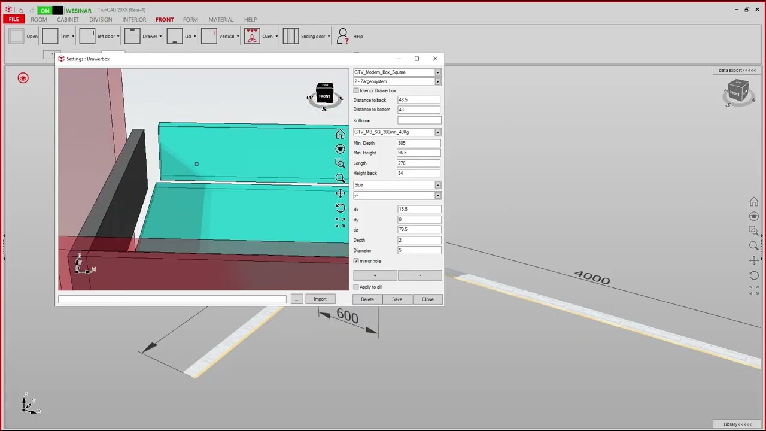Viewport: 766px width, 431px height.
Task: Click the Import button
Action: (x=320, y=299)
